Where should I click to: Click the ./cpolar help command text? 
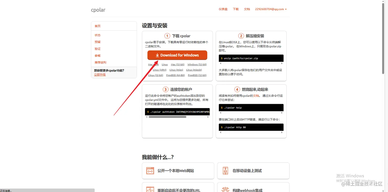pyautogui.click(x=232, y=108)
